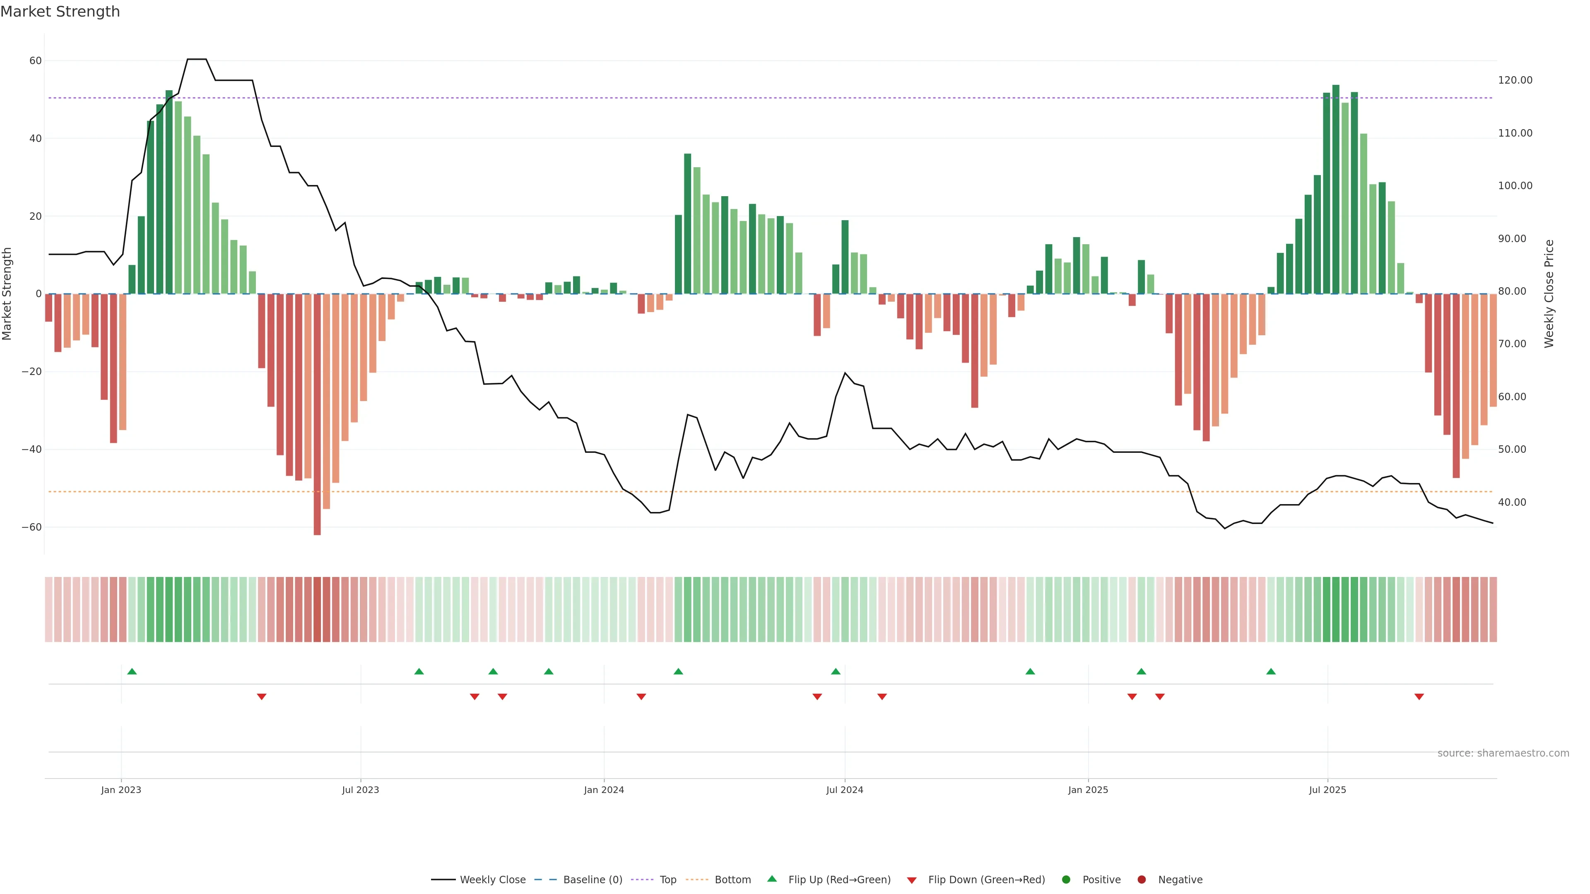Click the green flip-up marker just before Jul 2024
Viewport: 1590px width, 894px height.
point(836,671)
